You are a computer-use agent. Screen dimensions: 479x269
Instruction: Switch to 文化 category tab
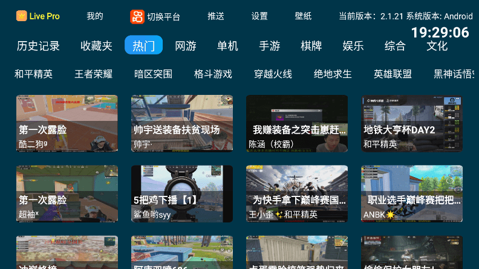pos(437,46)
